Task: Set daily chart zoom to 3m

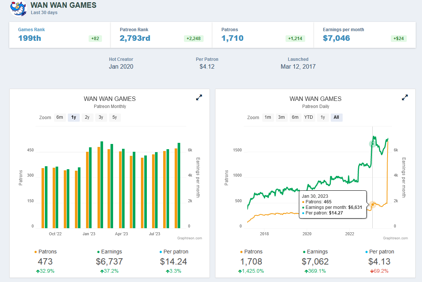Action: tap(281, 117)
